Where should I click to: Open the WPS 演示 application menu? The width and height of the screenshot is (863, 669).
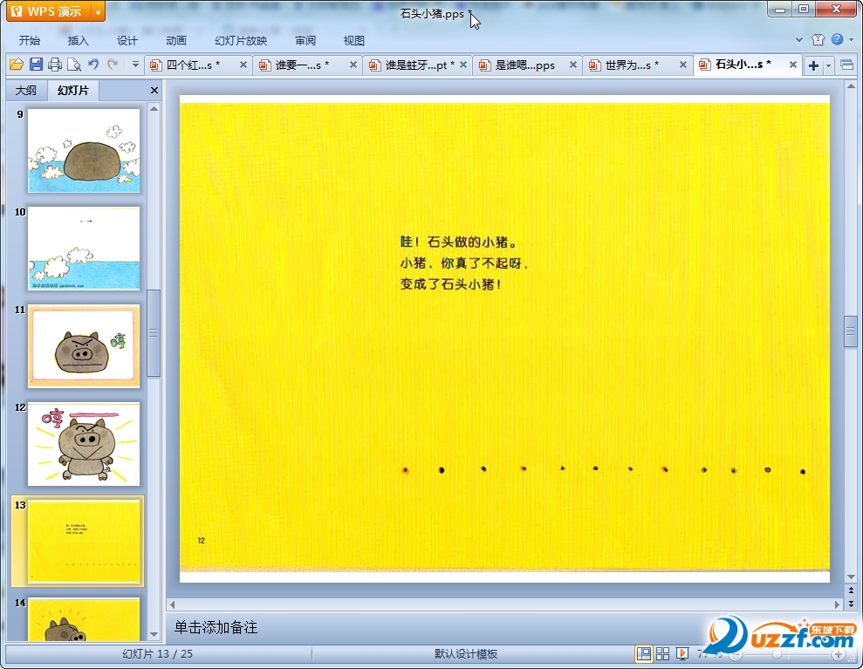coord(49,11)
